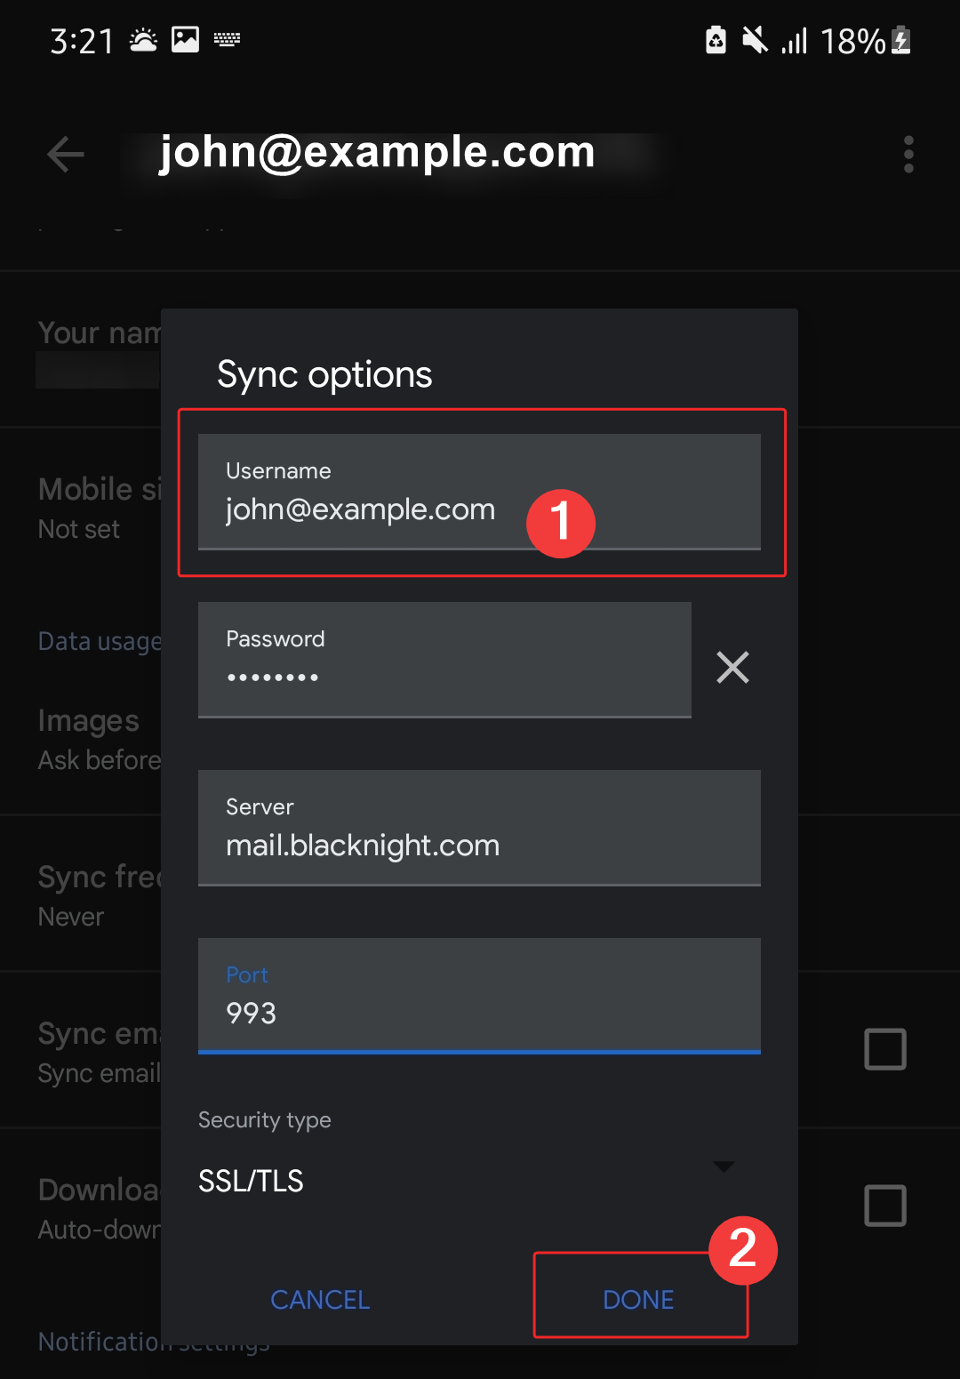This screenshot has width=960, height=1379.
Task: Click the muted sound icon in status bar
Action: [x=755, y=40]
